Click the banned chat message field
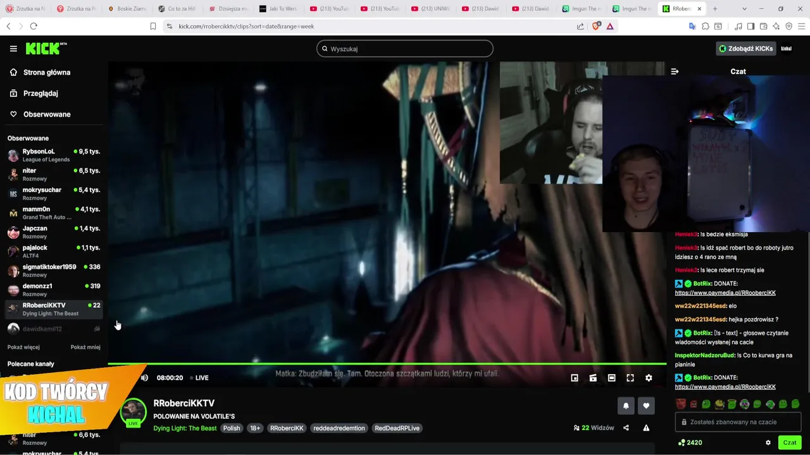 click(738, 422)
